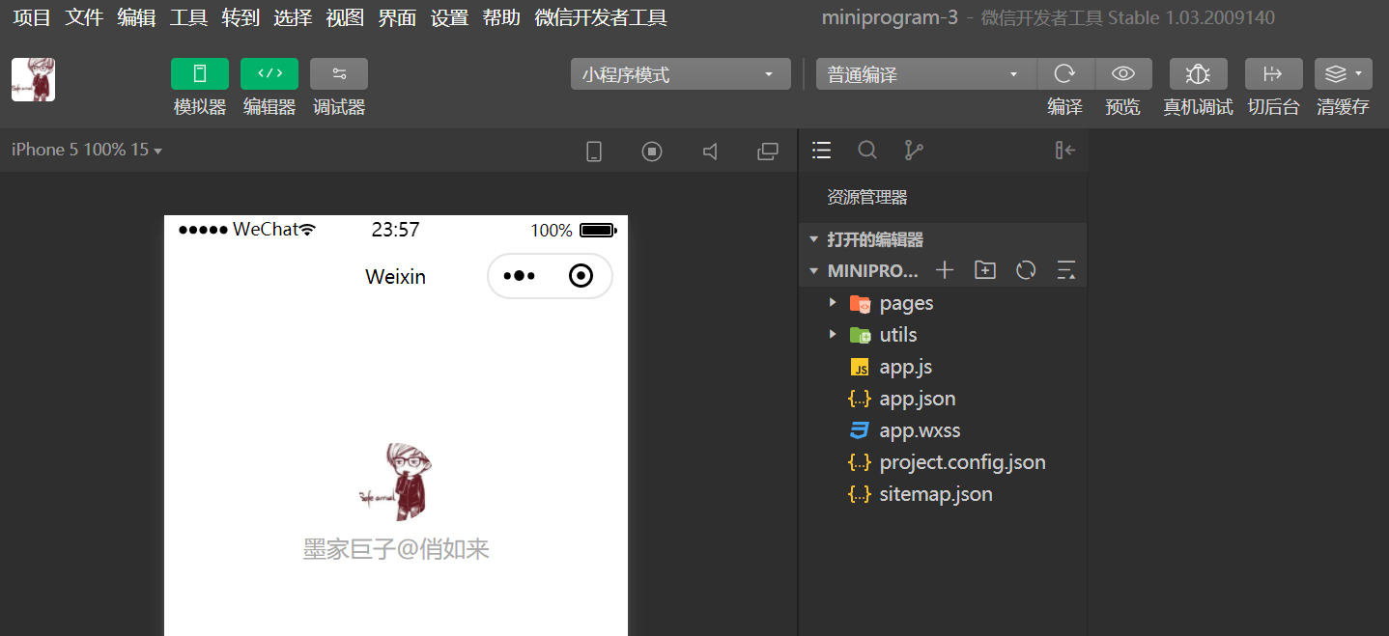Image resolution: width=1389 pixels, height=636 pixels.
Task: Open the 微信开发者工具 menu
Action: pos(601,17)
